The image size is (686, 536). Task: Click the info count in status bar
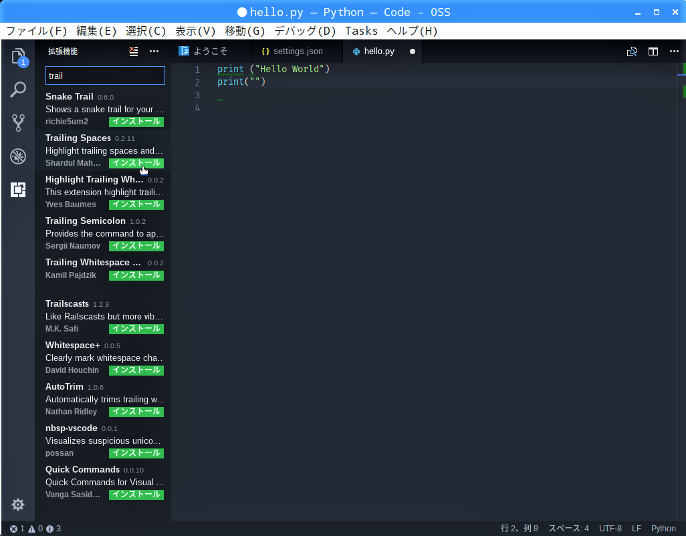[53, 529]
